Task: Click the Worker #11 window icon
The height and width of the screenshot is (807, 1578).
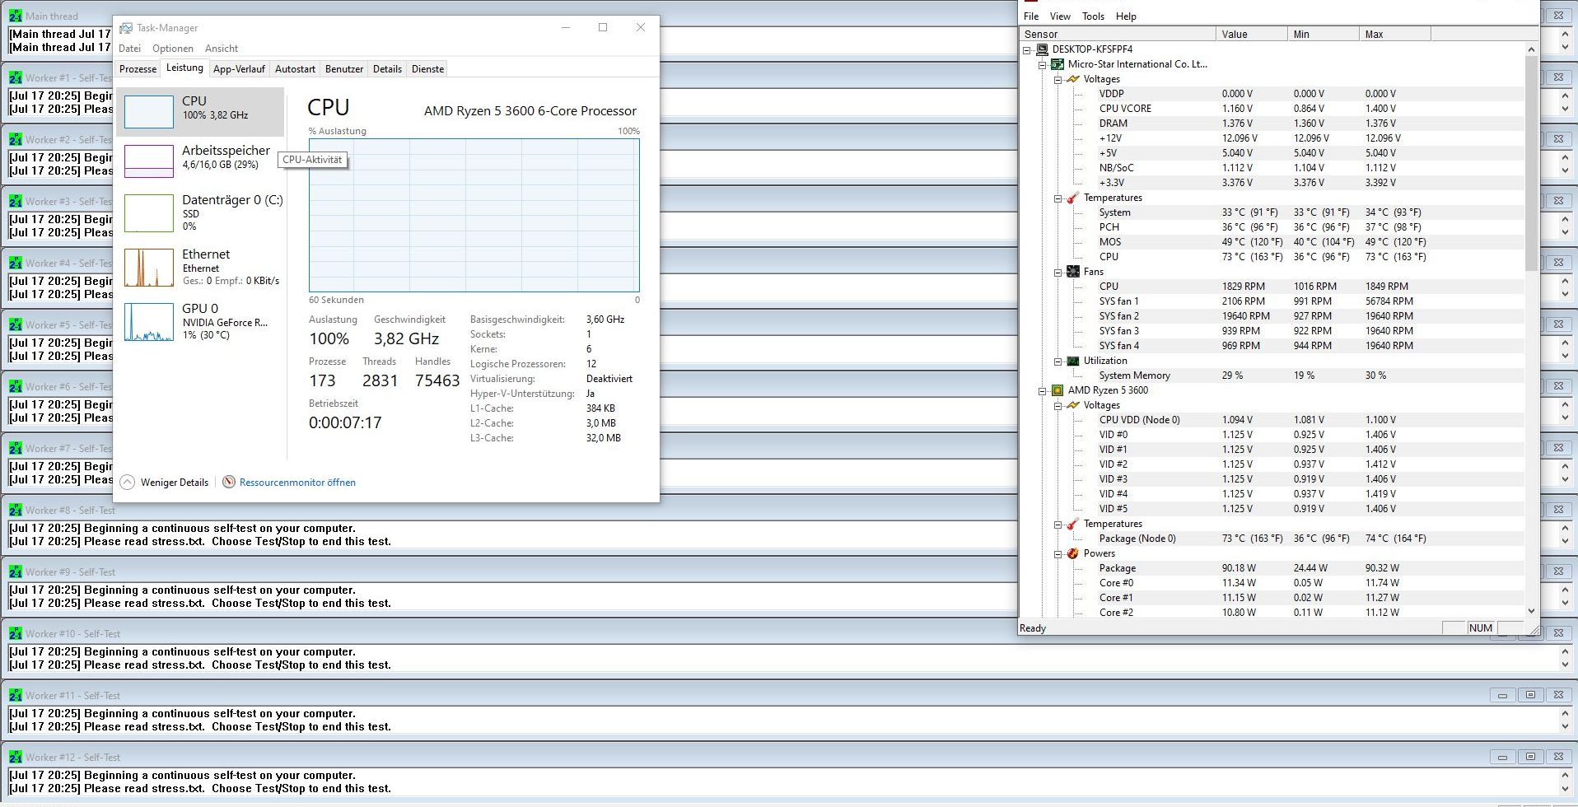Action: tap(16, 696)
